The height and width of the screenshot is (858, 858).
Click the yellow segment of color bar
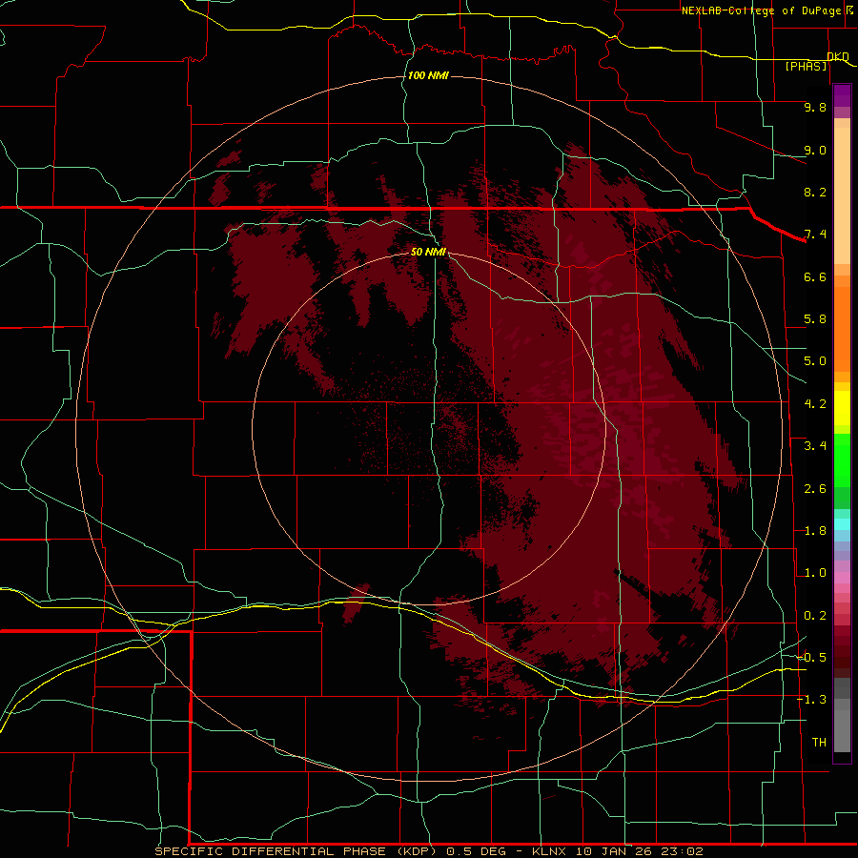[842, 408]
